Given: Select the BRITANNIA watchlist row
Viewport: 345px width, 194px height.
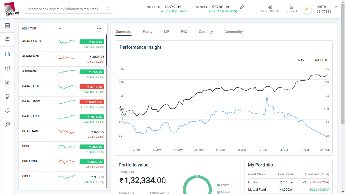Looking at the screenshot, I should (x=63, y=164).
